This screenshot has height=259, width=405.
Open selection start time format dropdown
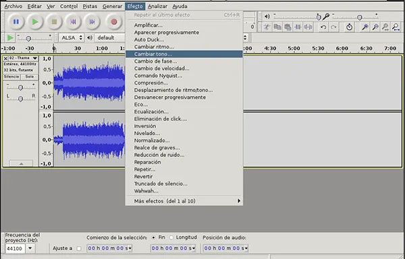130,248
